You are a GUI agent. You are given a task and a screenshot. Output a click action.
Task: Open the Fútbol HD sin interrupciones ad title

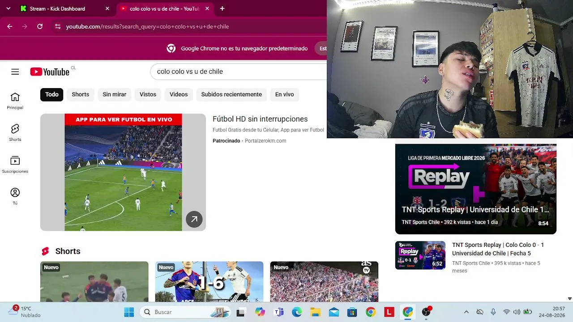[260, 119]
